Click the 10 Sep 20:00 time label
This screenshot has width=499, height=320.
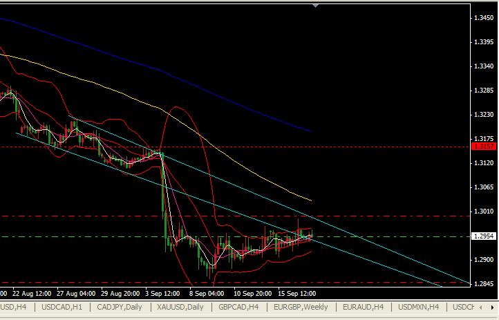coord(253,293)
